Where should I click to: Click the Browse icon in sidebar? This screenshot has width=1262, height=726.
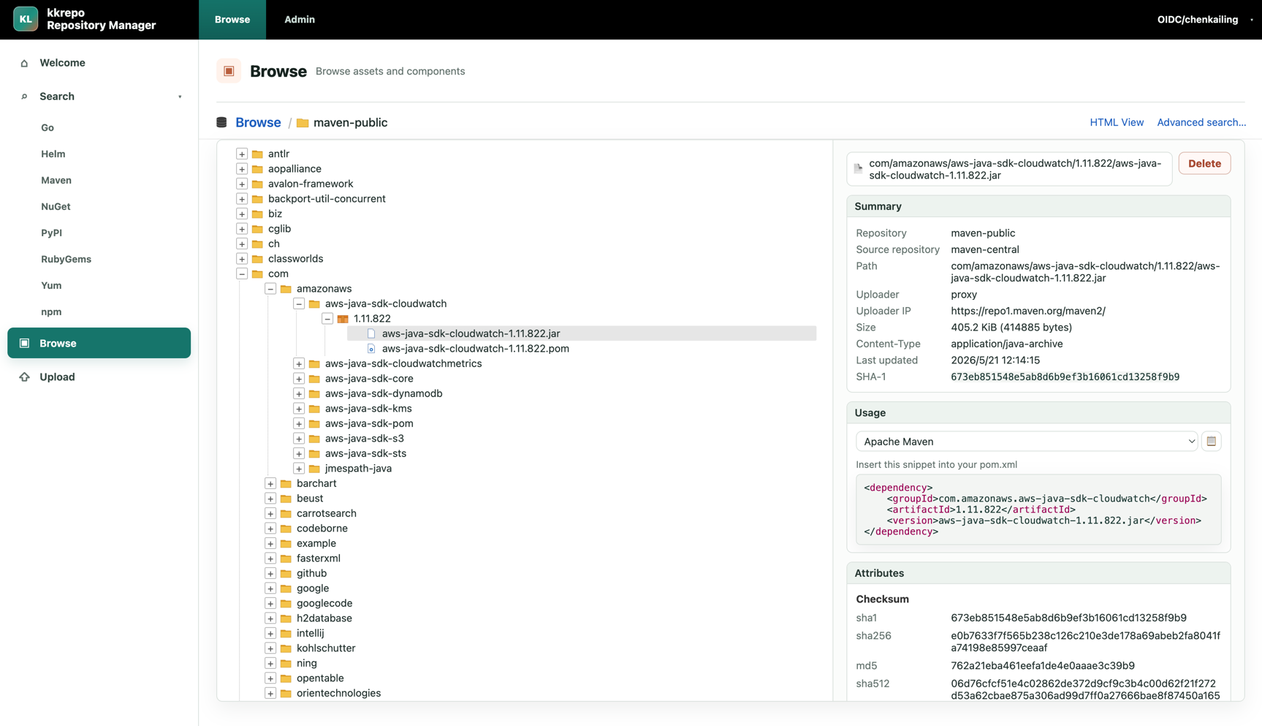pyautogui.click(x=24, y=343)
